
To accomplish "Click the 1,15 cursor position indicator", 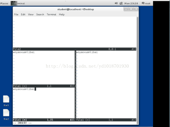I will [50, 120].
